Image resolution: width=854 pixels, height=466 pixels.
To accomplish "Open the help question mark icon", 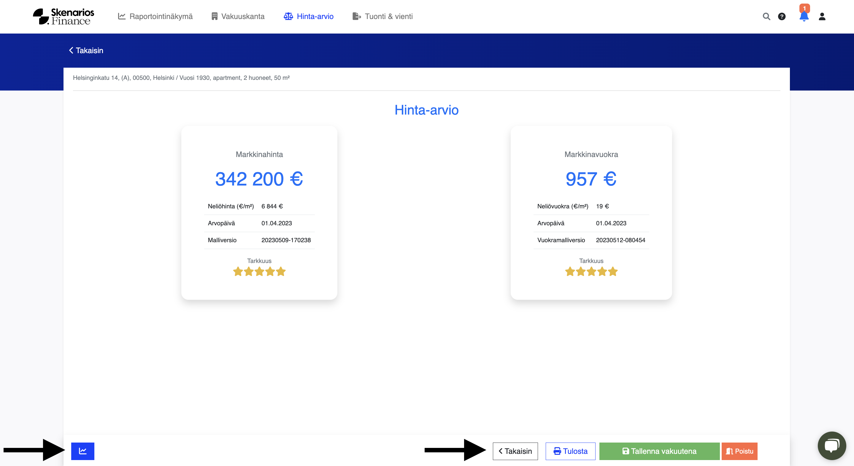I will tap(782, 16).
